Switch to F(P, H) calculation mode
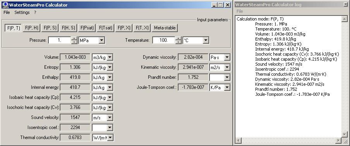 coord(31,28)
